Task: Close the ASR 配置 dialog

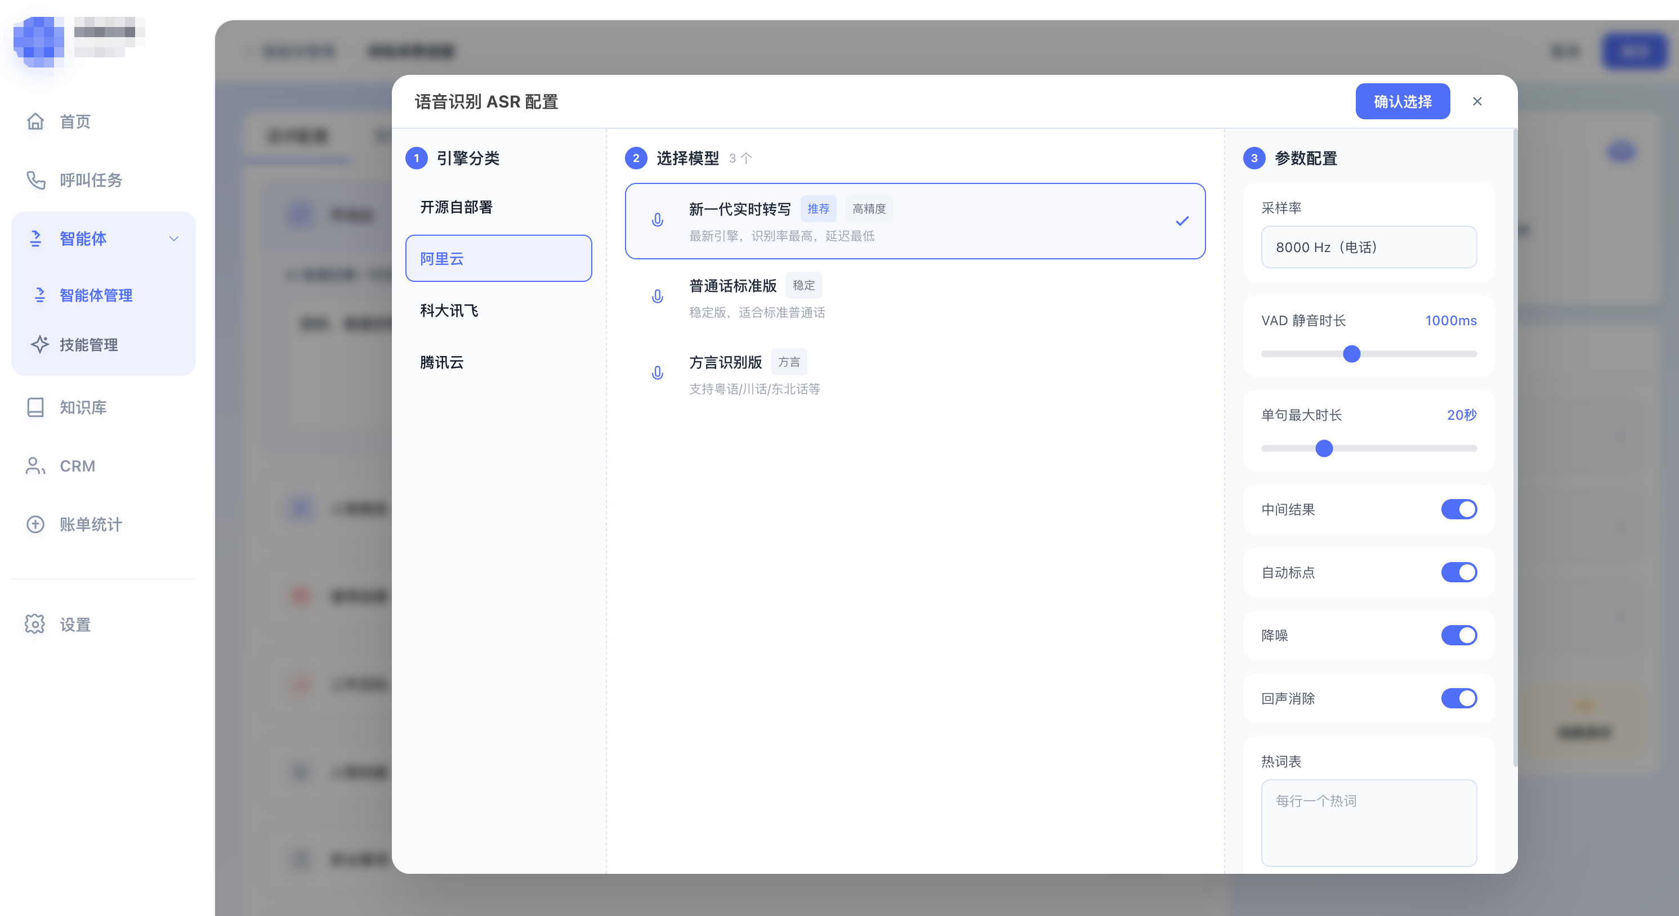Action: pyautogui.click(x=1477, y=101)
